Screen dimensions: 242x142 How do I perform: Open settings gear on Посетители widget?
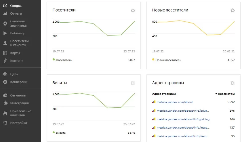(133, 10)
